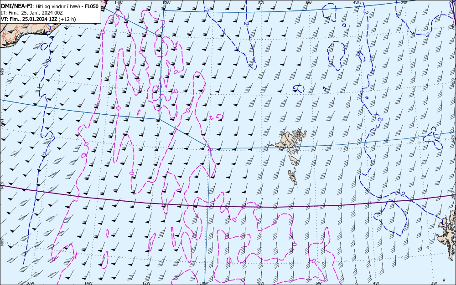Click the 60N latitude label on left edge
Image resolution: width=456 pixels, height=285 pixels.
[x=2, y=243]
